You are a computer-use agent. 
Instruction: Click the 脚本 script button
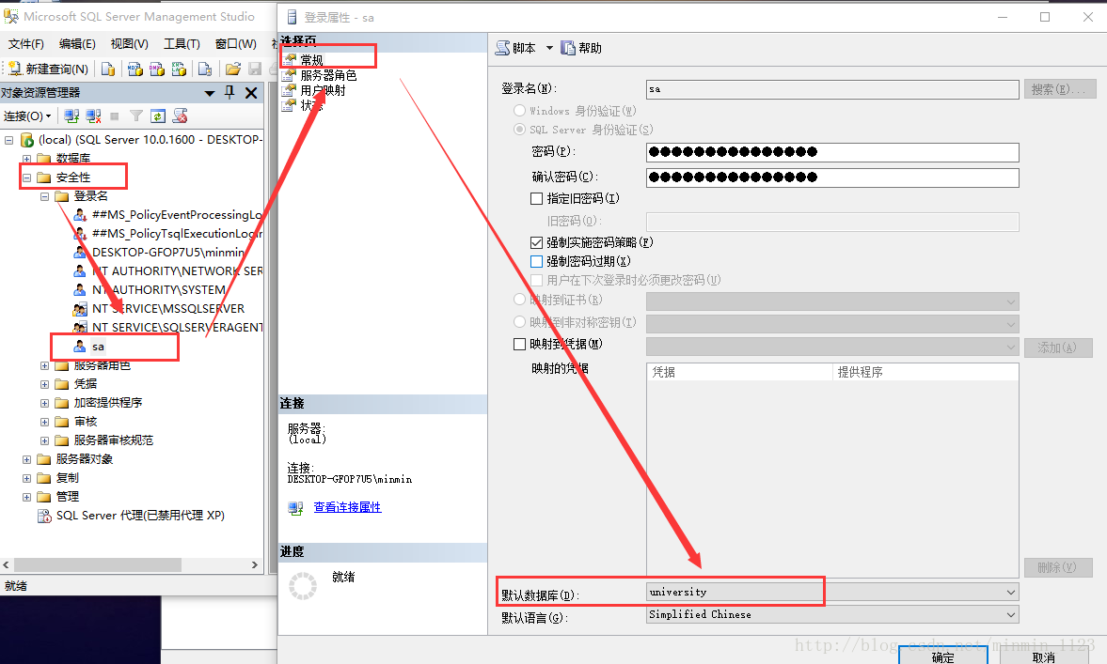pos(516,48)
